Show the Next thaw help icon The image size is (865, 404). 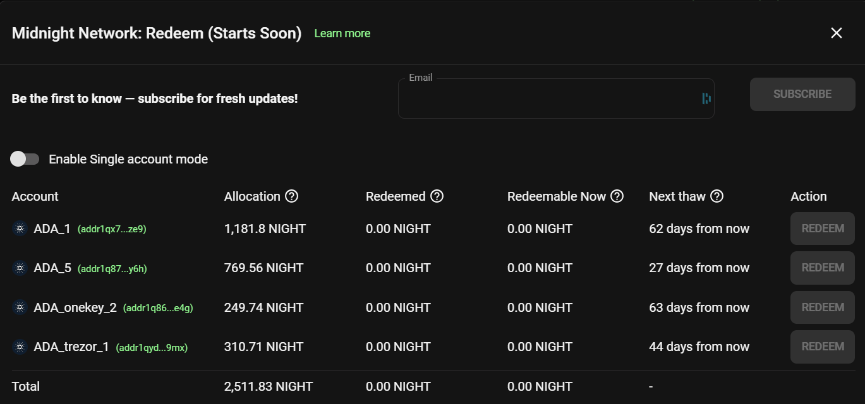coord(717,196)
